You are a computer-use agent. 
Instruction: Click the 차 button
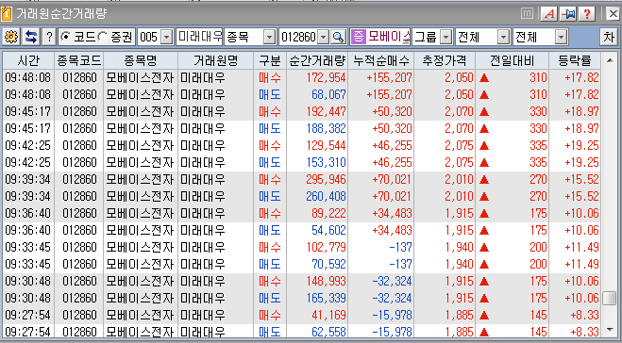click(609, 38)
